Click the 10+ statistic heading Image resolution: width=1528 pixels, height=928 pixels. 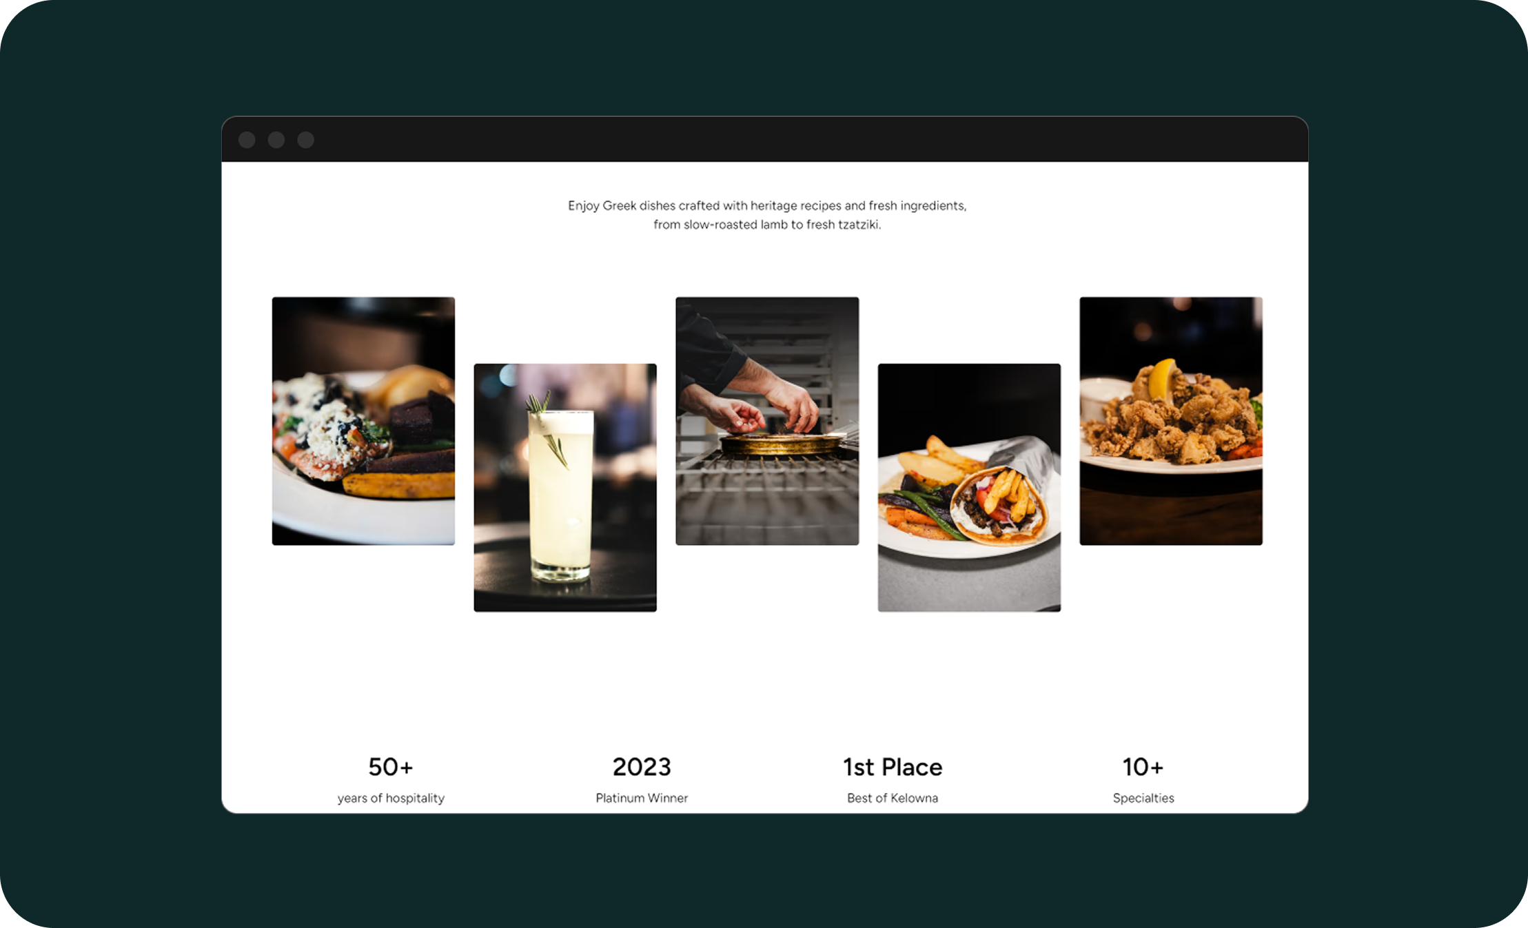[1143, 767]
